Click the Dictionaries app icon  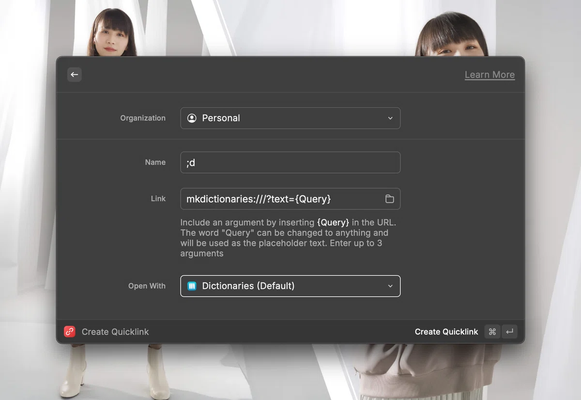pos(192,286)
